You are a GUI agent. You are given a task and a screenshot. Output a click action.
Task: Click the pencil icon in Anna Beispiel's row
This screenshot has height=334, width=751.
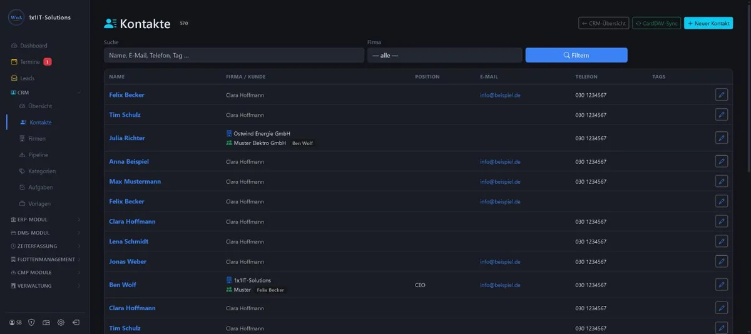pyautogui.click(x=722, y=161)
